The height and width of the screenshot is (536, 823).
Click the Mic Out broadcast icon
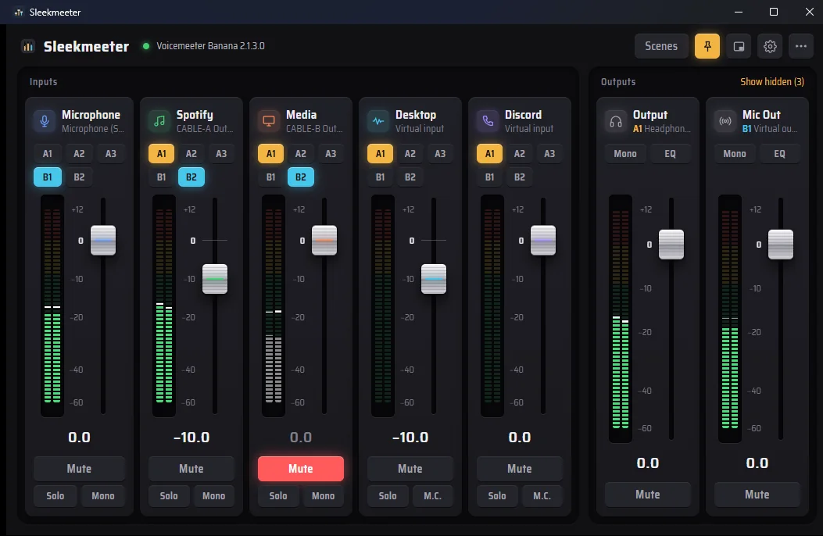tap(725, 121)
